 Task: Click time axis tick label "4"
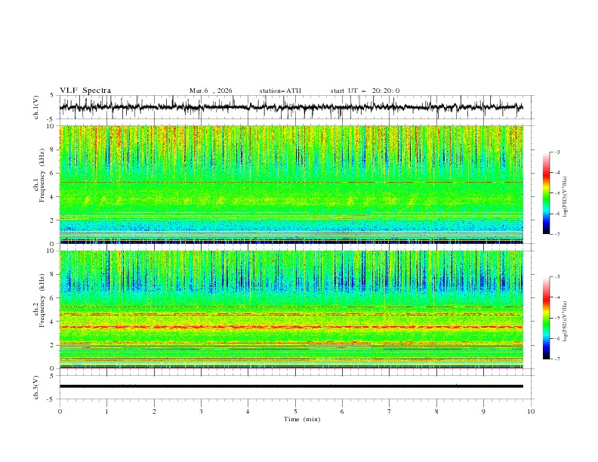248,411
